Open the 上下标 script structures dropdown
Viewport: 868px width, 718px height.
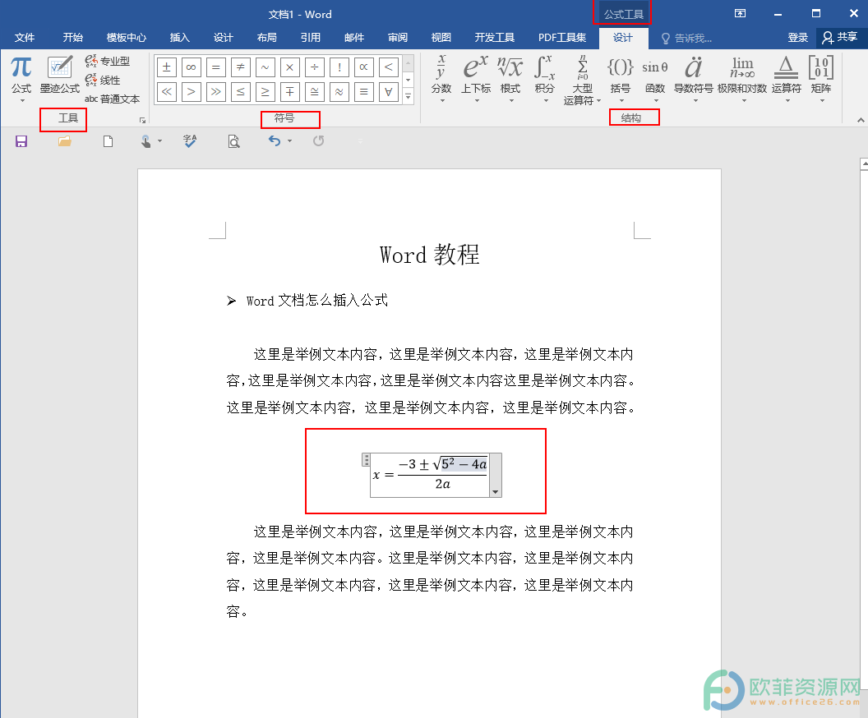pyautogui.click(x=476, y=79)
